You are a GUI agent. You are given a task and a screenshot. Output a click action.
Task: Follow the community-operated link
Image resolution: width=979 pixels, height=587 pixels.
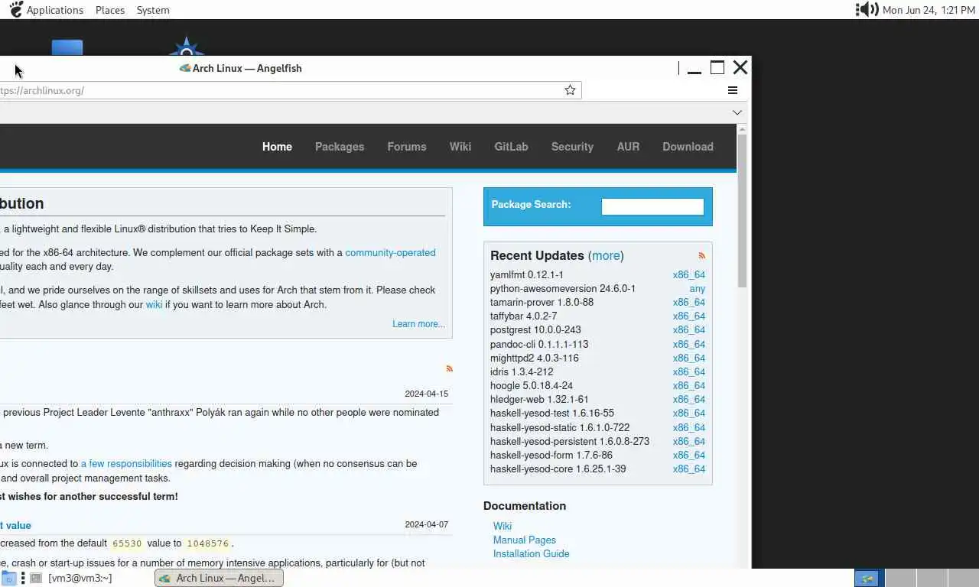pos(390,253)
